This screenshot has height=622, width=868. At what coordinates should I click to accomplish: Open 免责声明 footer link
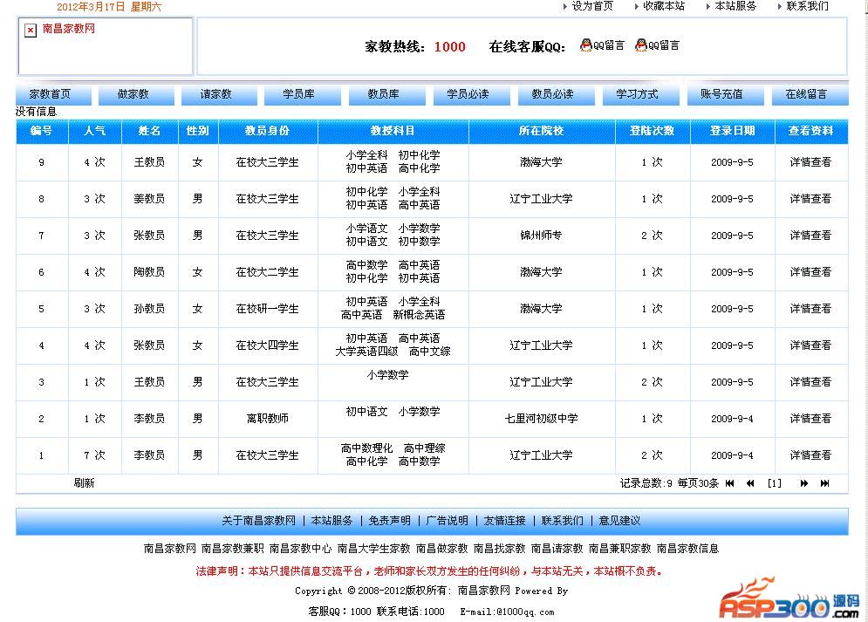[x=389, y=521]
